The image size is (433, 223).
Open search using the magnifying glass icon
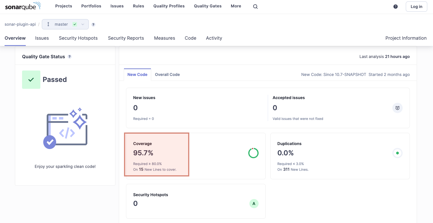255,6
